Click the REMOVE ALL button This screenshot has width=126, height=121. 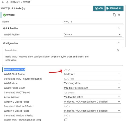click(x=114, y=8)
